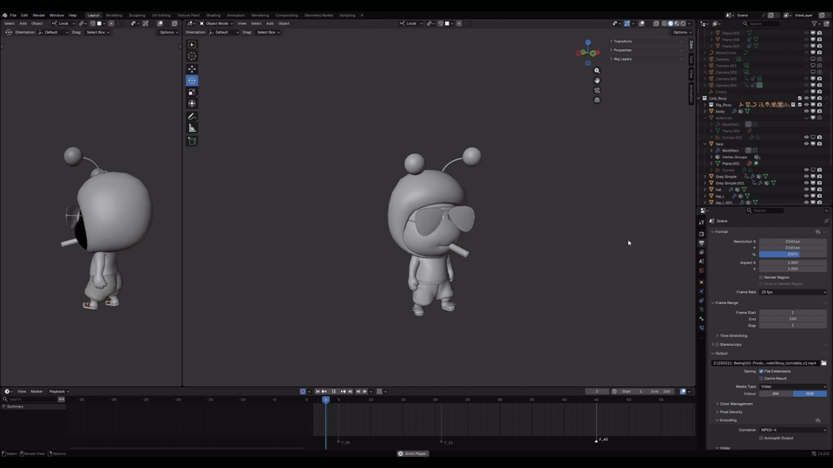The width and height of the screenshot is (833, 468).
Task: Toggle face object eye visibility
Action: pyautogui.click(x=806, y=144)
